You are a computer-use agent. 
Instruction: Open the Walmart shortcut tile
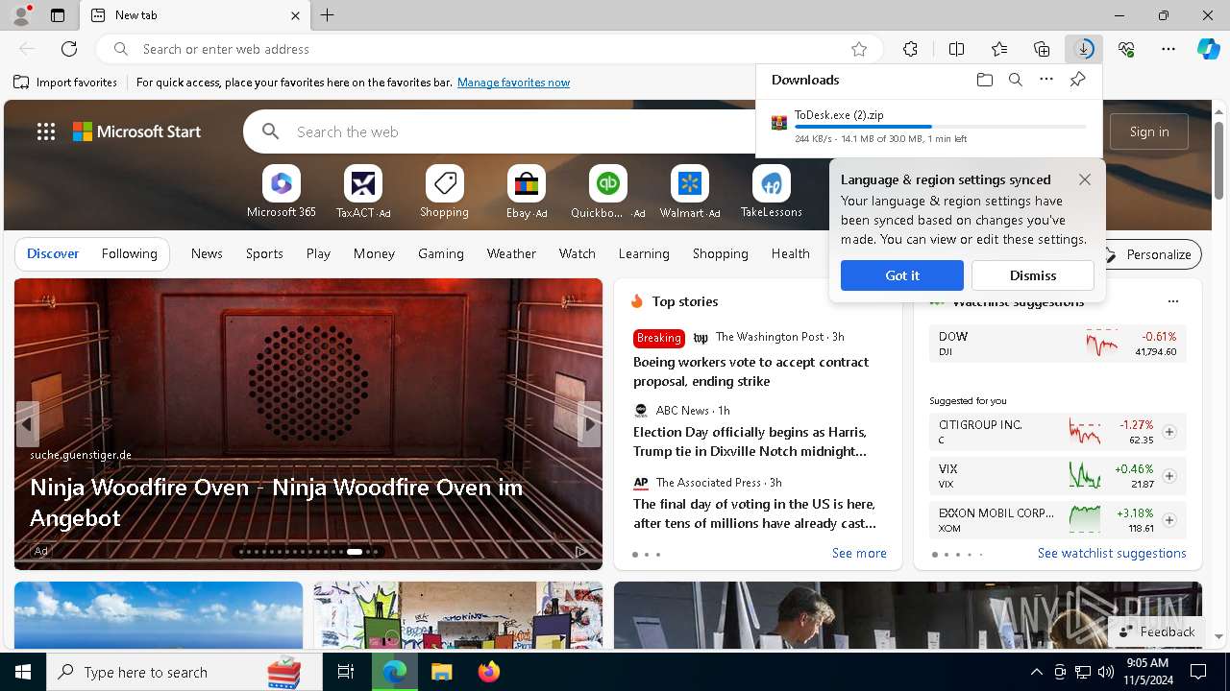click(690, 192)
